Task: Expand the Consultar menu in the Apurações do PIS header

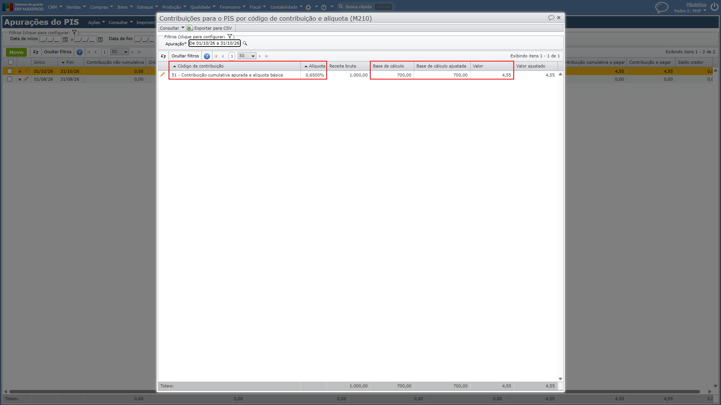Action: 121,22
